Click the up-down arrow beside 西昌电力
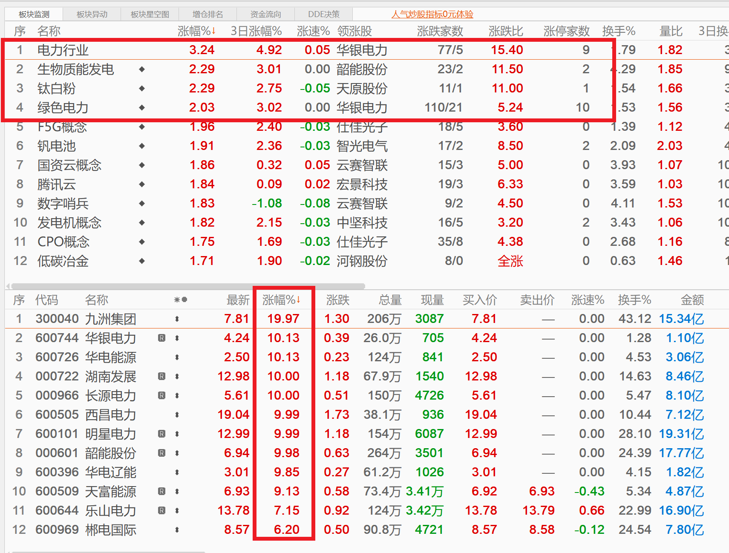The height and width of the screenshot is (553, 729). pos(177,414)
